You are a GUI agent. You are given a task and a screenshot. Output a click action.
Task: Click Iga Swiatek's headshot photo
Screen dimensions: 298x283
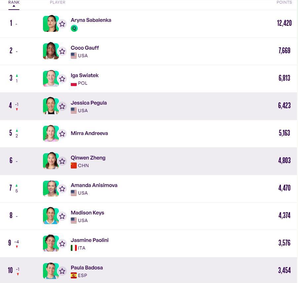coord(50,78)
